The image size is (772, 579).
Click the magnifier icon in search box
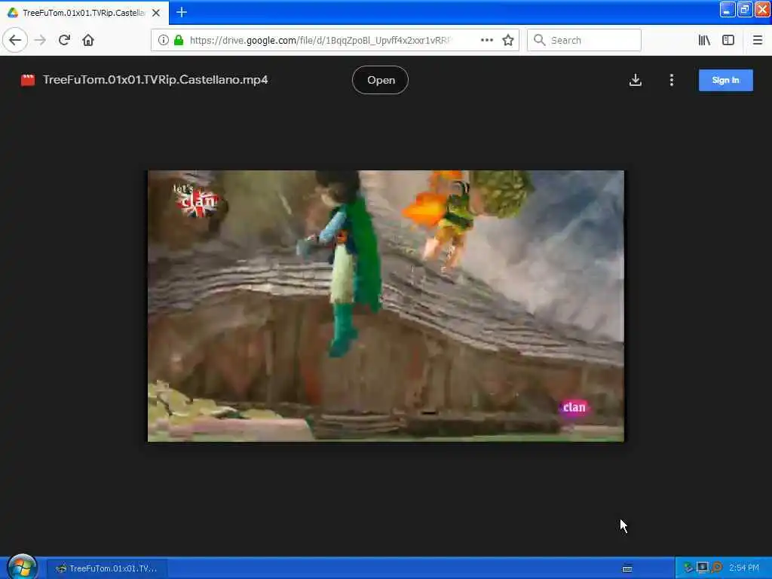[539, 40]
